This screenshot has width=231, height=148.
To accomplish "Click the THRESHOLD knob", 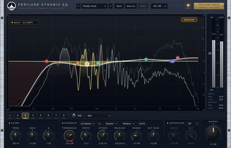I will click(x=69, y=135).
